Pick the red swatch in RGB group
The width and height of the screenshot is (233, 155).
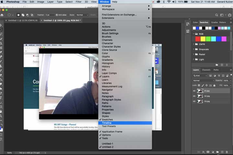[x=198, y=39]
